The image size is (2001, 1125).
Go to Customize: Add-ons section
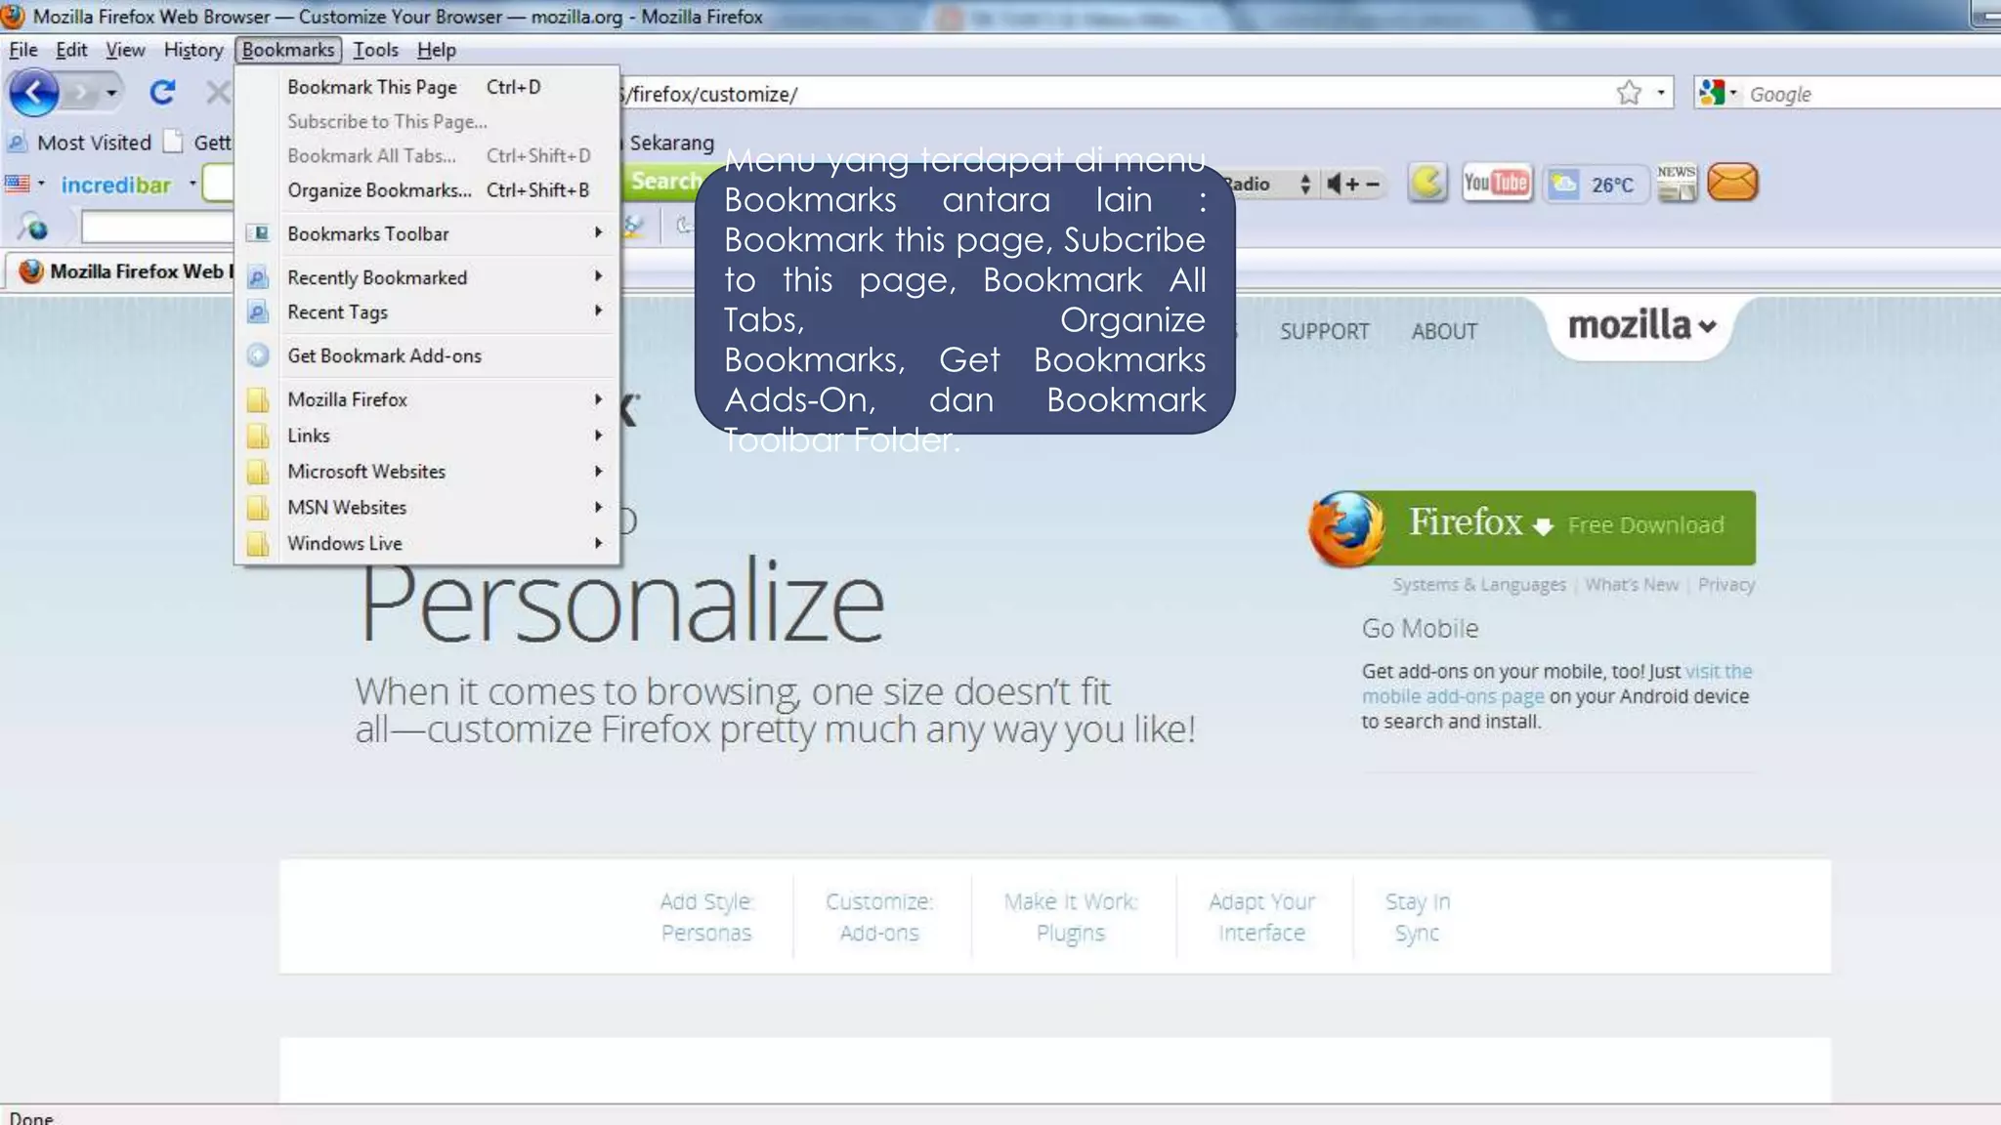point(879,917)
